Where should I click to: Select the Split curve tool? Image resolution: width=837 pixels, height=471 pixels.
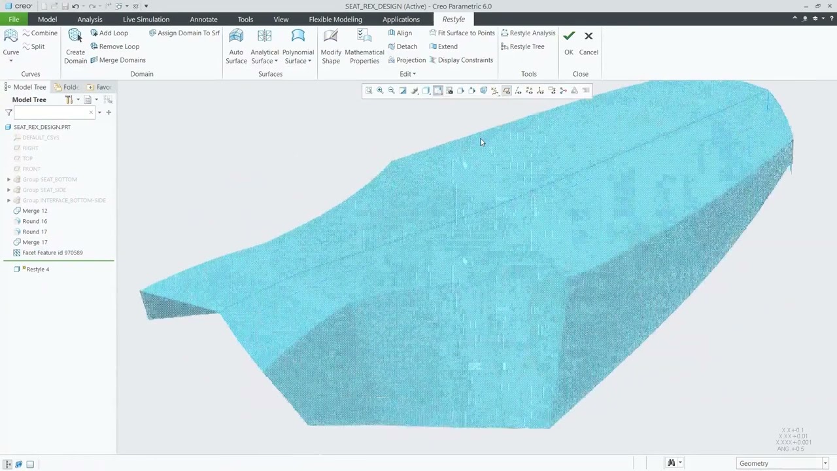pyautogui.click(x=33, y=46)
